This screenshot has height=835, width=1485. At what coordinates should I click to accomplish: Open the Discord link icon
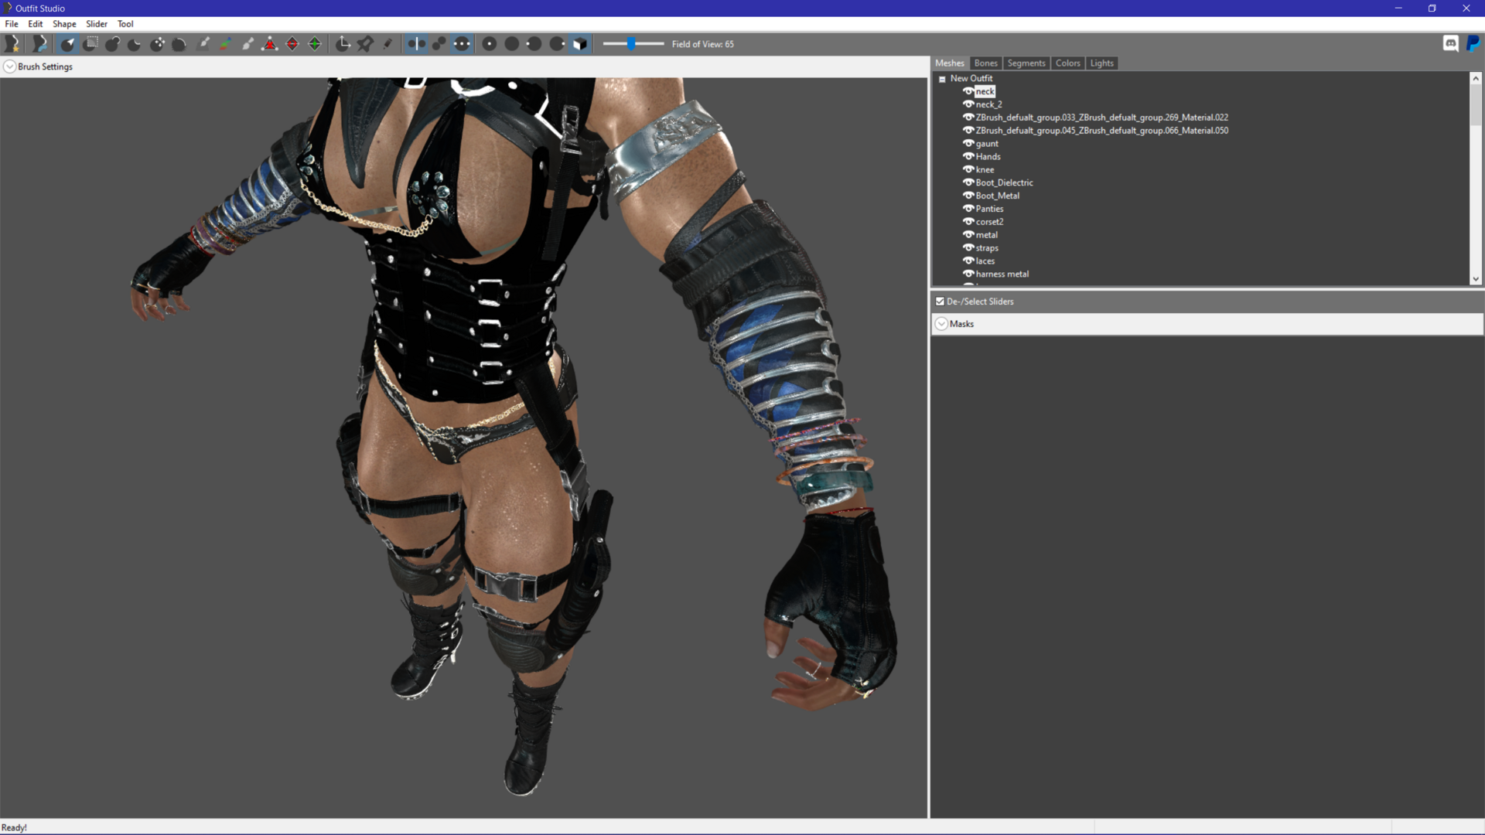click(1451, 44)
